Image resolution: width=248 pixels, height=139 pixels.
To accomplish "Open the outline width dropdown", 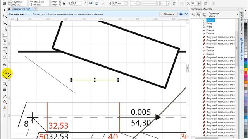I will coord(126,3).
